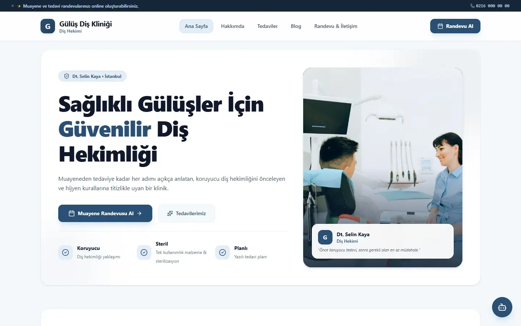
Task: Click the Koruyucu check circle icon
Action: pos(65,252)
